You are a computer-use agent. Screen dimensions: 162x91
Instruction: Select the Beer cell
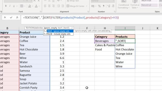tap(34, 54)
